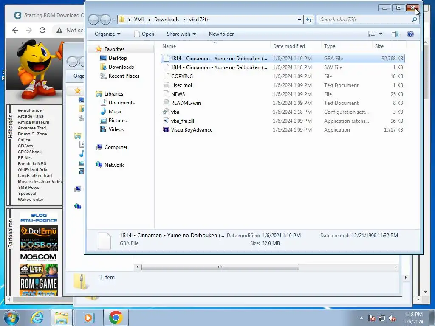The width and height of the screenshot is (435, 326).
Task: Click the Downloads breadcrumb segment
Action: (x=167, y=20)
